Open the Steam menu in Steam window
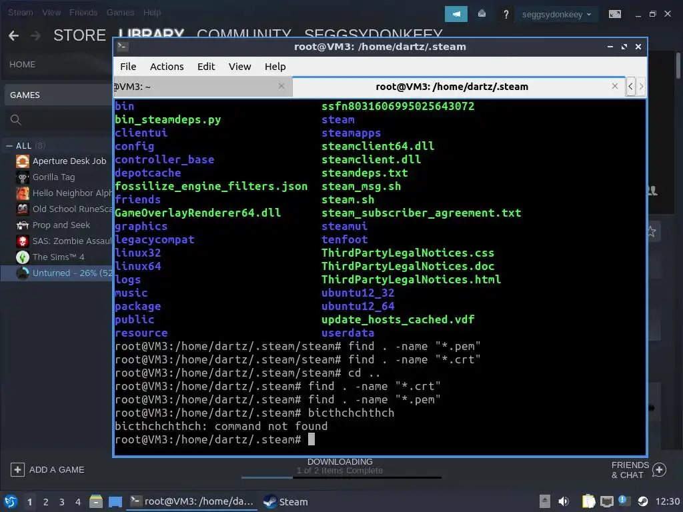This screenshot has height=512, width=683. tap(21, 12)
